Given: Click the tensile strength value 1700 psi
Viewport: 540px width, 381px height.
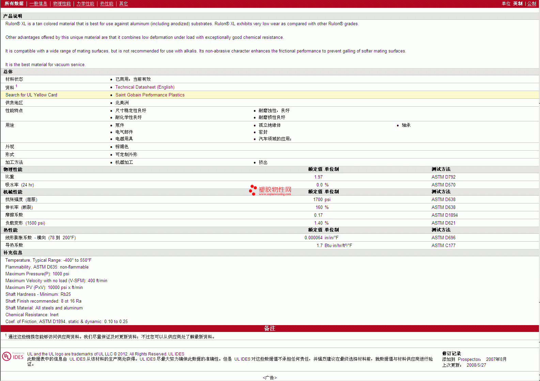Looking at the screenshot, I should tap(322, 199).
